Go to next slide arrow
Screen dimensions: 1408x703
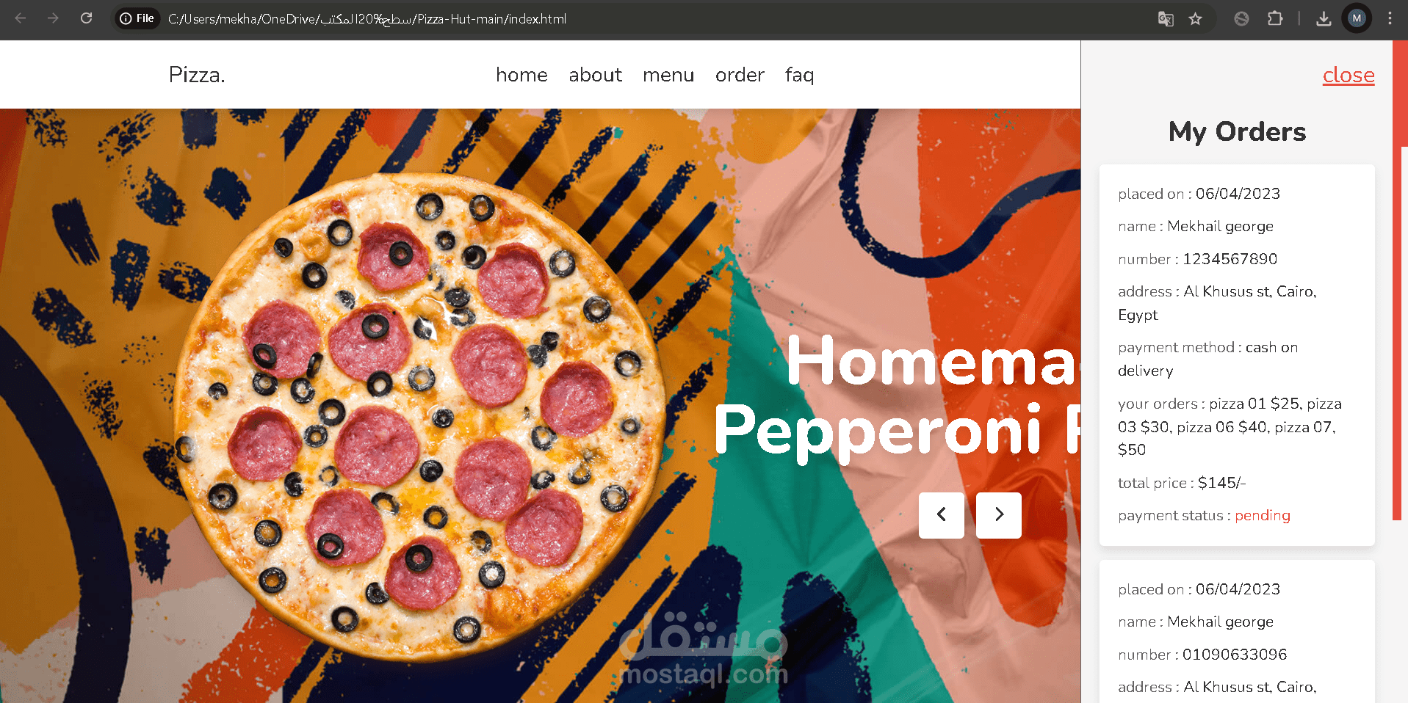point(998,515)
